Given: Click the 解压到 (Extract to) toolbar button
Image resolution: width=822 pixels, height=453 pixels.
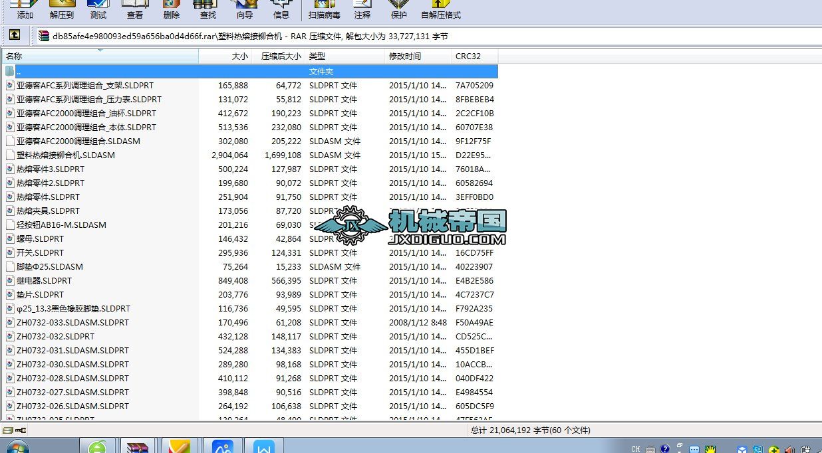Looking at the screenshot, I should coord(62,10).
